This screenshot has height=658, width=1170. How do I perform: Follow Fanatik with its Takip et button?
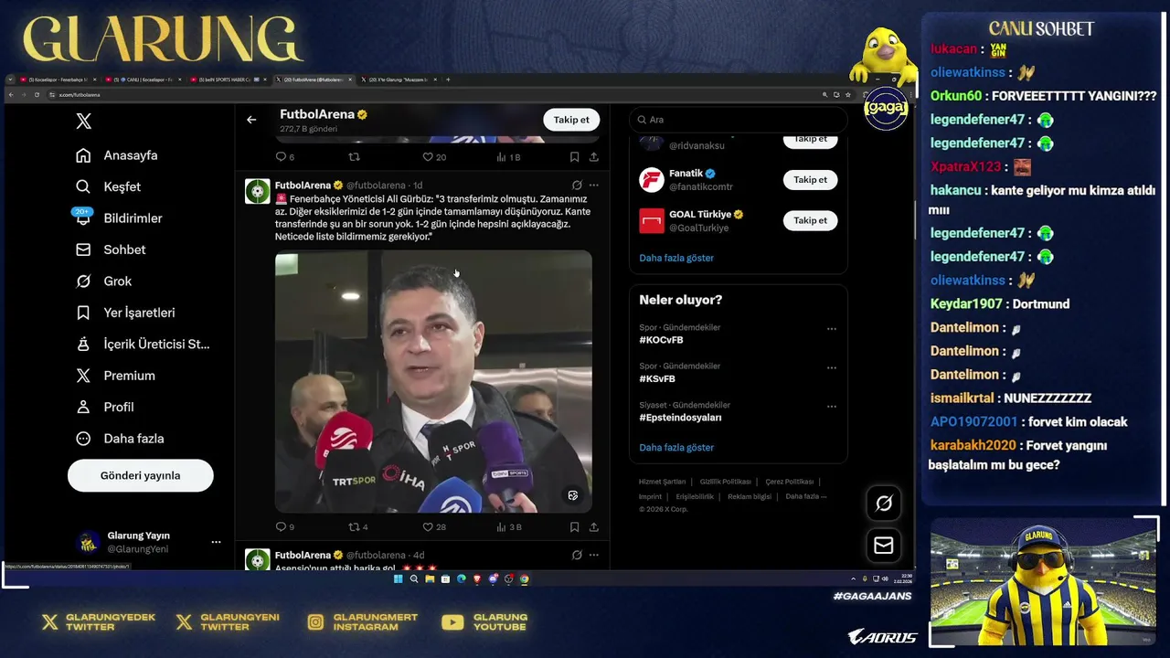pos(810,180)
